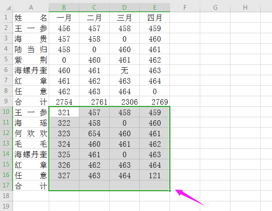
Task: Click name cell 海贵
Action: [31, 39]
